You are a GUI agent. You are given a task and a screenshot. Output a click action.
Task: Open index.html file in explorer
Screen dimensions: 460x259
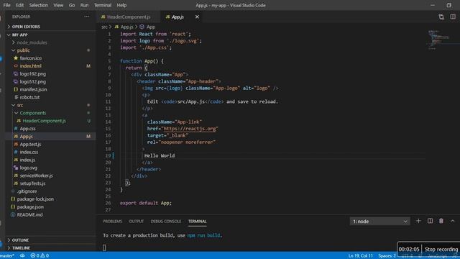(x=30, y=66)
